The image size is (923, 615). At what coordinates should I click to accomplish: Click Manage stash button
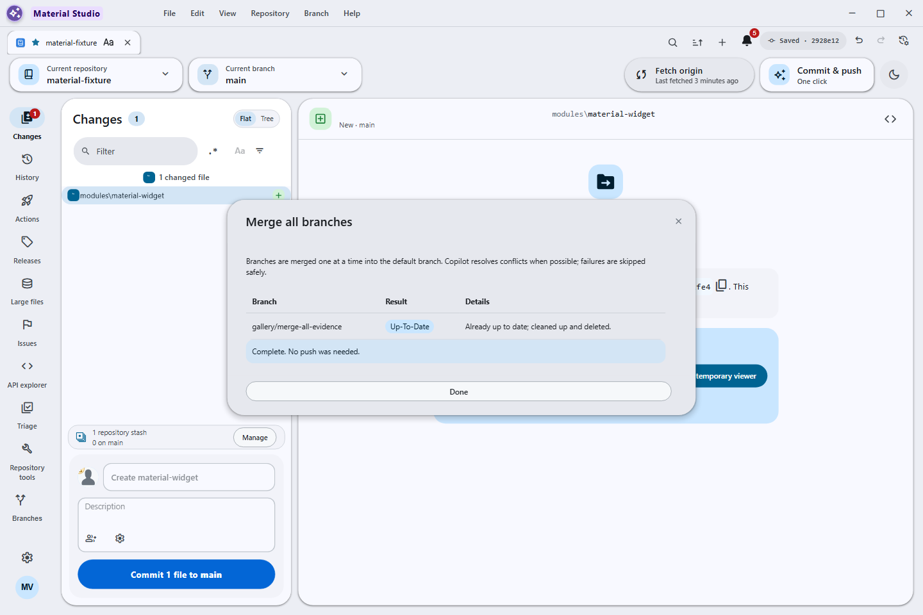[255, 438]
